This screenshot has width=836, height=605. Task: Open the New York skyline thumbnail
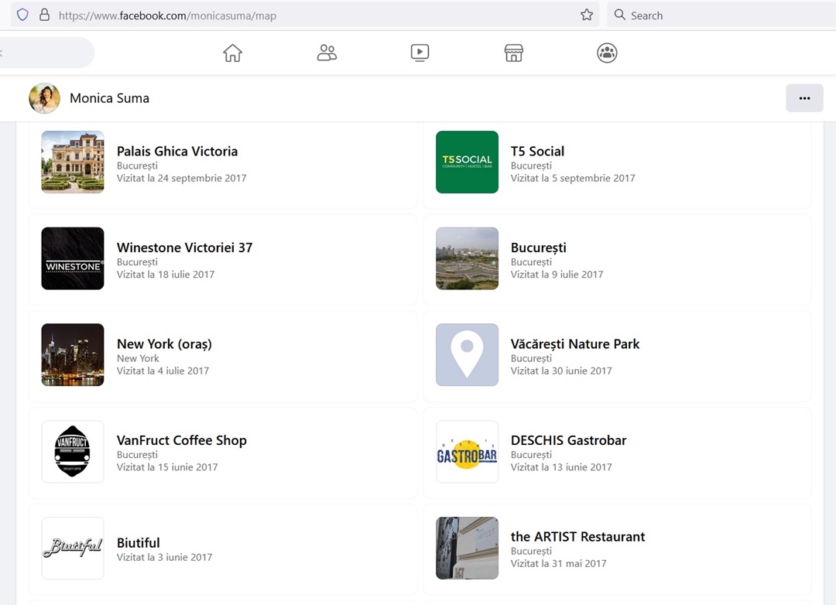pos(73,354)
